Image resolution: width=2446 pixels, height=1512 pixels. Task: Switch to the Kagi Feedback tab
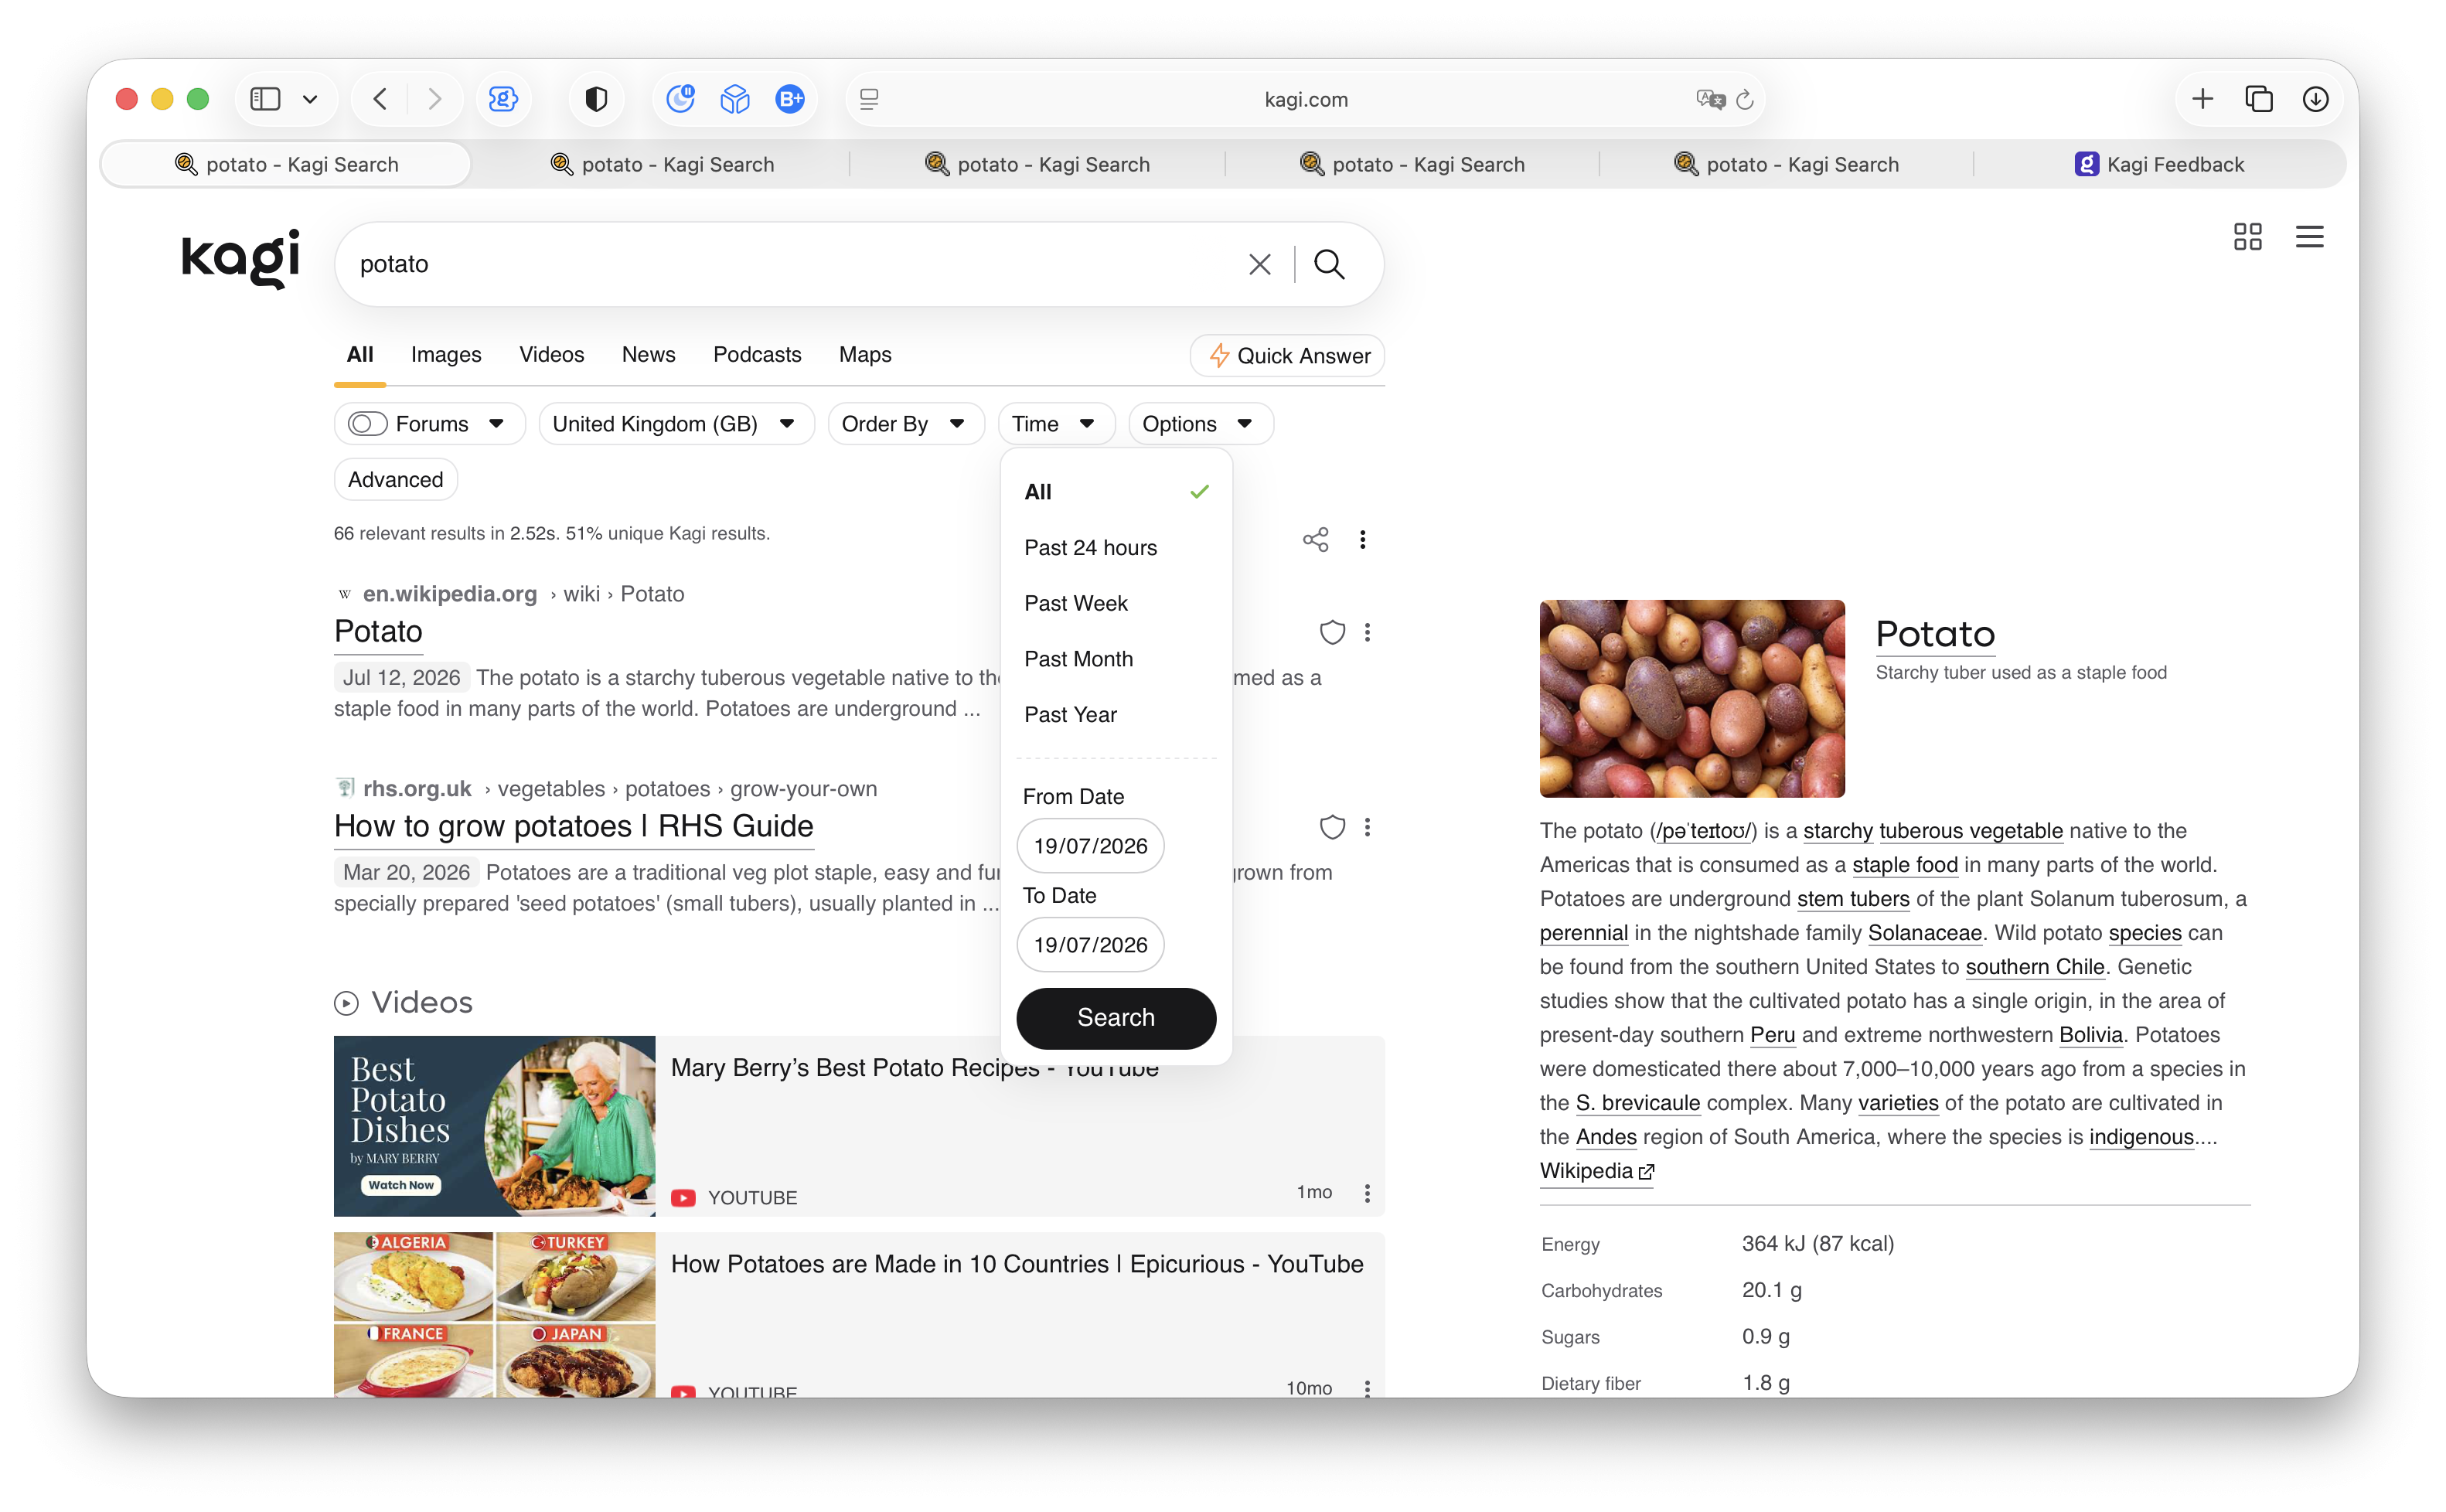pos(2160,164)
